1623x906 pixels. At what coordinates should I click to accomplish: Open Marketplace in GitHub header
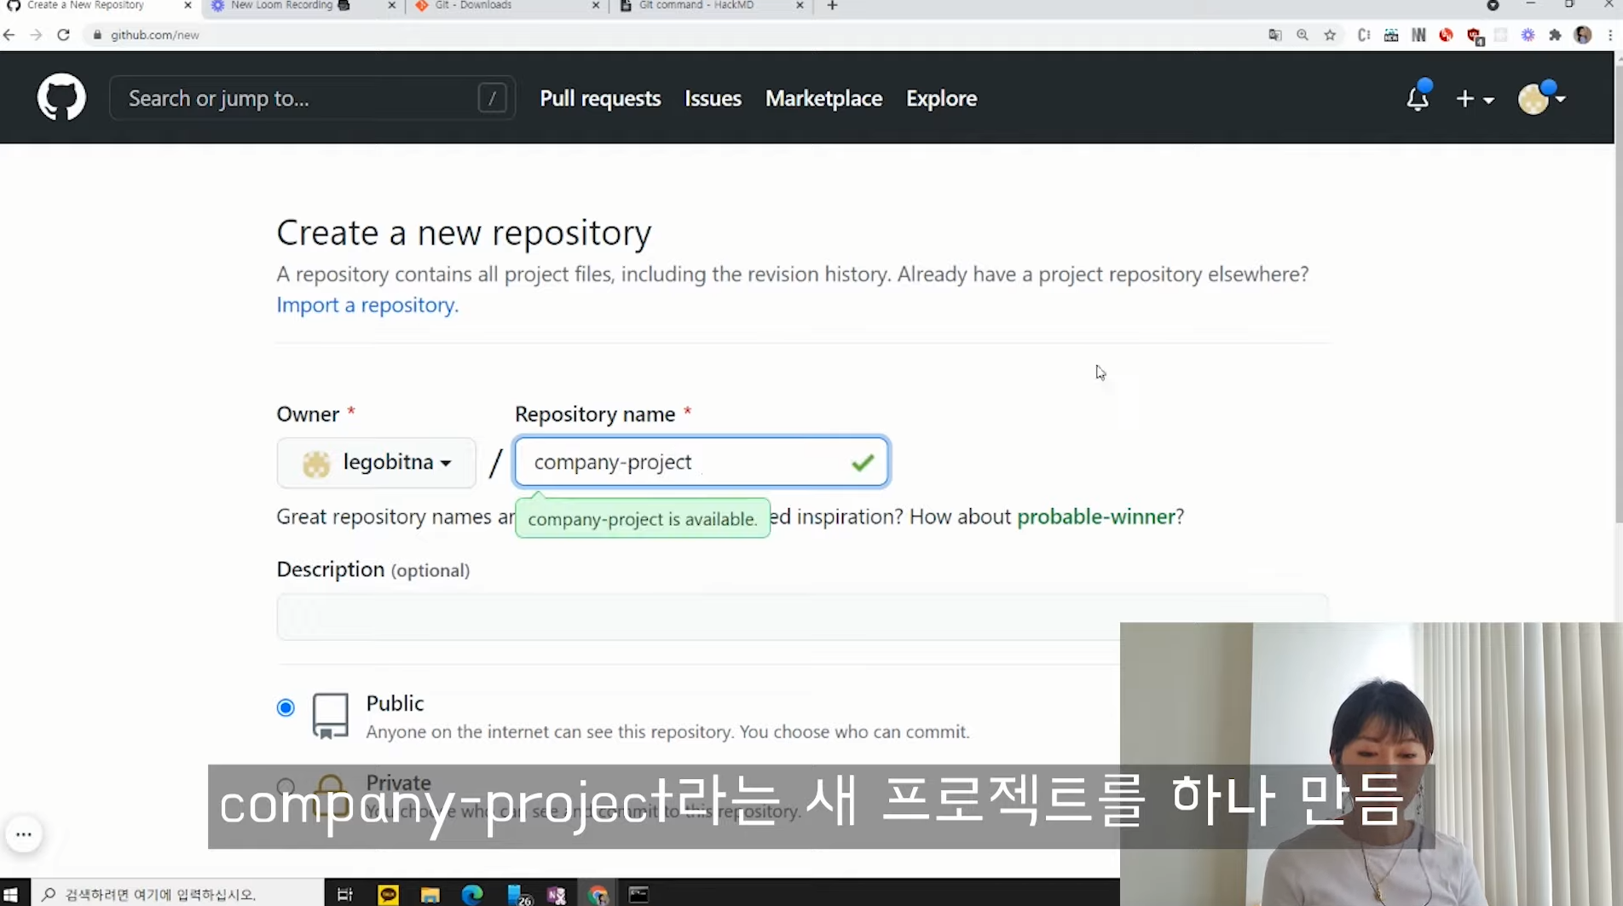pos(823,98)
